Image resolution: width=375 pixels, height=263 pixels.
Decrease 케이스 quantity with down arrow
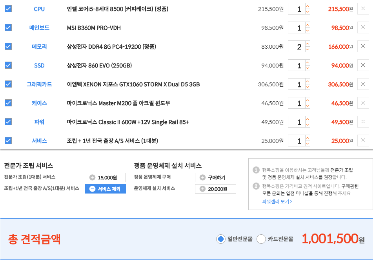308,106
